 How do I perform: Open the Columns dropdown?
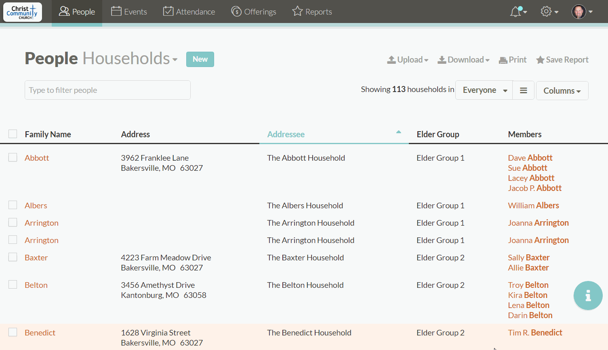coord(562,91)
